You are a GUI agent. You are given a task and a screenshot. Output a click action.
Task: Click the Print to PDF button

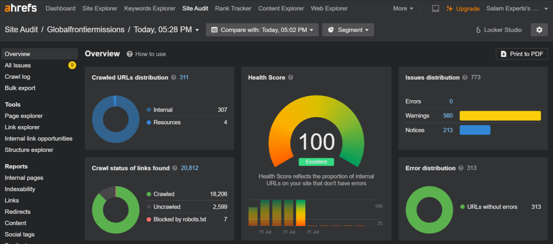click(522, 54)
